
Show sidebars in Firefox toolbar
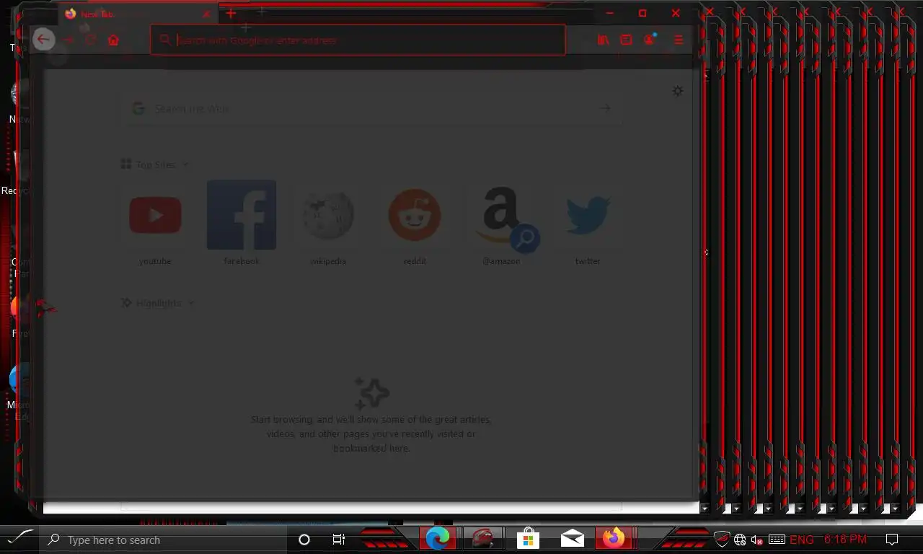click(626, 40)
